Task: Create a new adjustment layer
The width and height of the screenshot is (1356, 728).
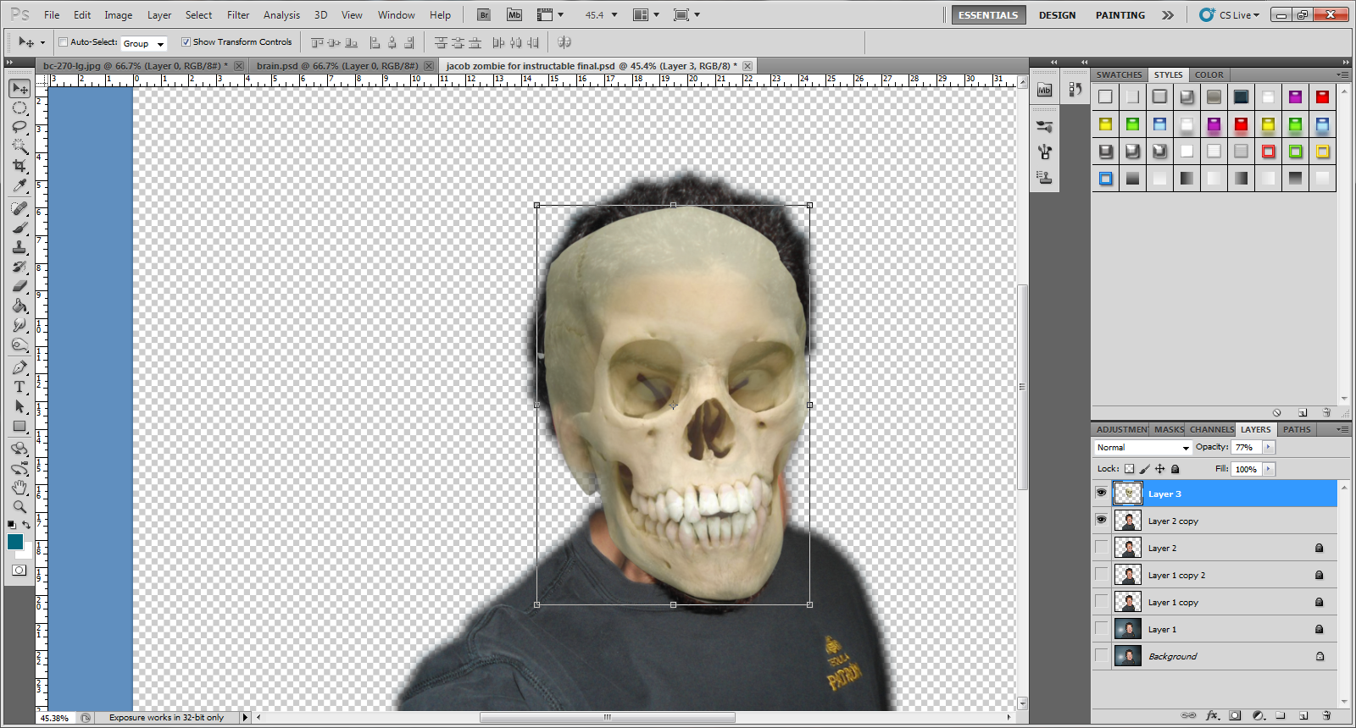Action: pyautogui.click(x=1258, y=715)
